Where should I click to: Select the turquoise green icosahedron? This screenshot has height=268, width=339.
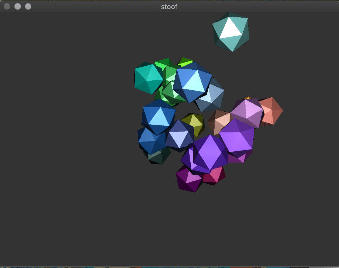[x=148, y=78]
